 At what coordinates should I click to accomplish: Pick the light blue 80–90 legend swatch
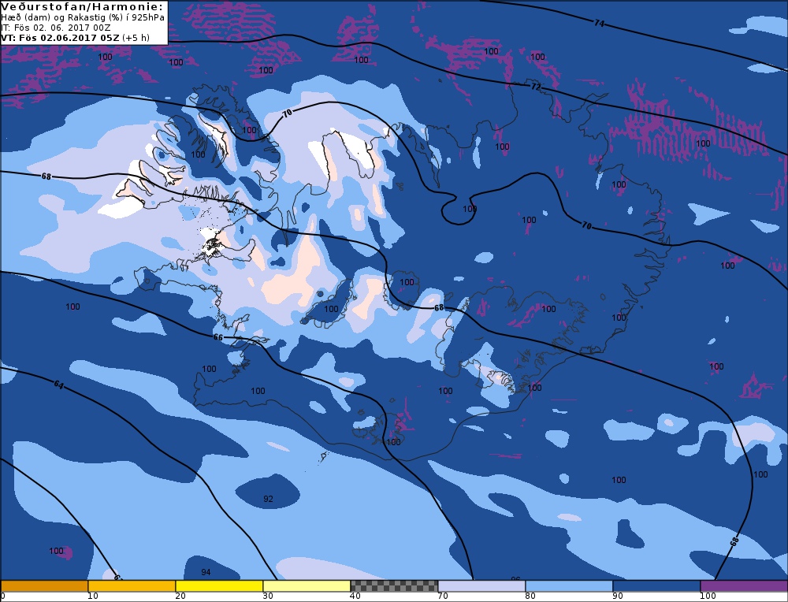click(x=569, y=586)
